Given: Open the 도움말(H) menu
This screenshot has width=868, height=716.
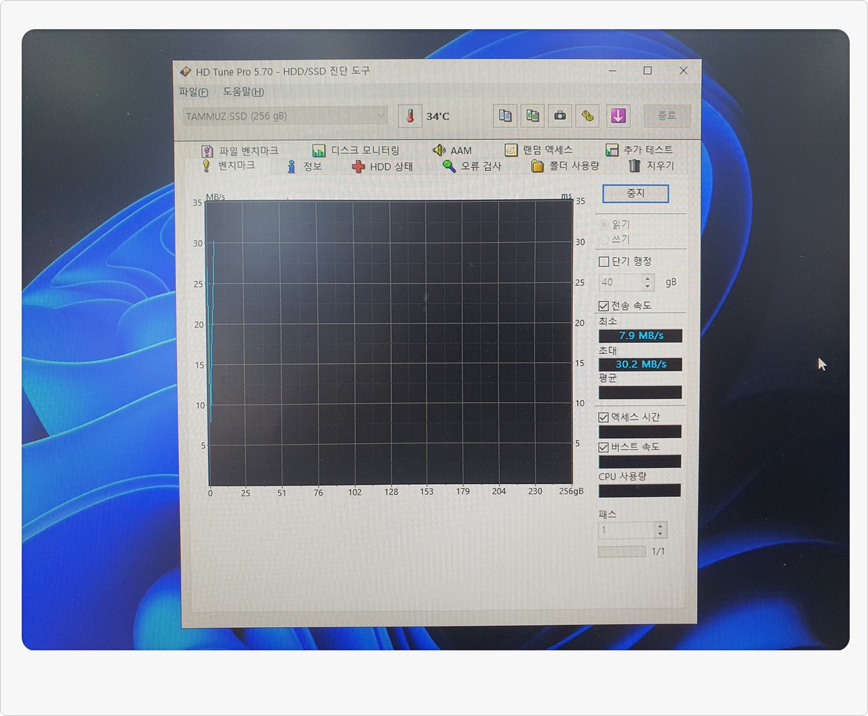Looking at the screenshot, I should (243, 92).
